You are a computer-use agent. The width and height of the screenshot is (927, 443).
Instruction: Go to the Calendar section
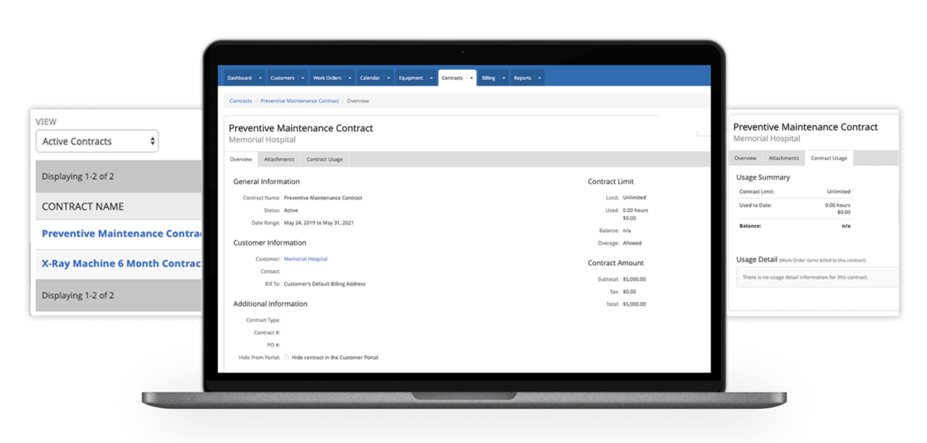[371, 77]
